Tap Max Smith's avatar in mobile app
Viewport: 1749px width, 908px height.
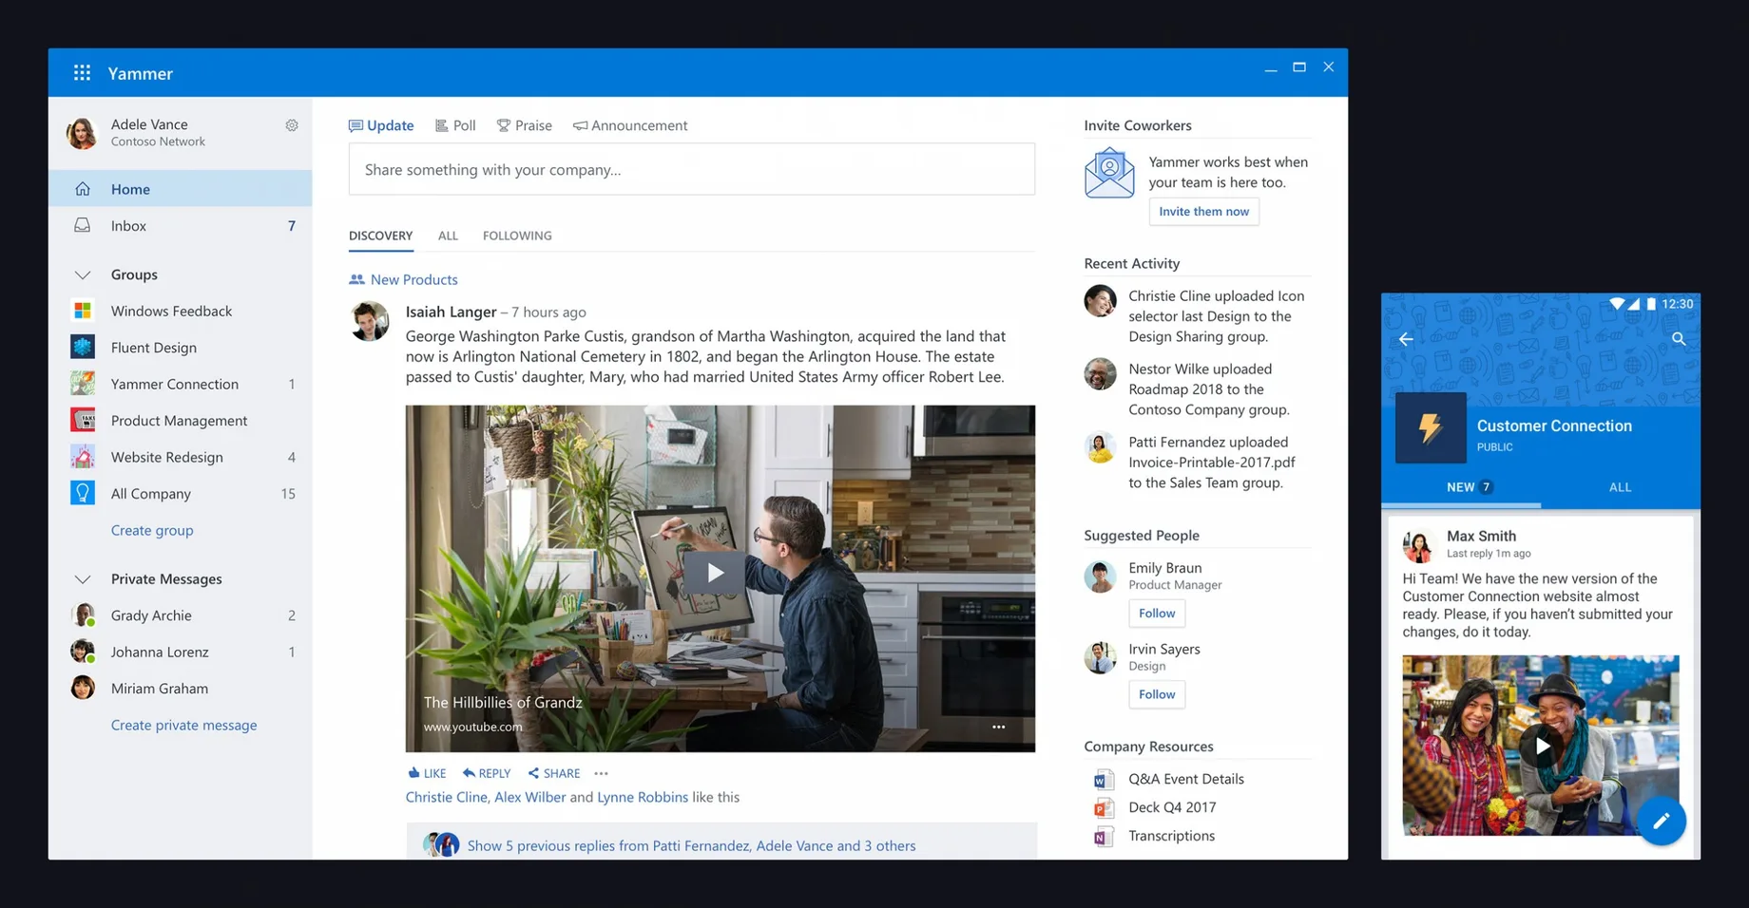[x=1418, y=545]
